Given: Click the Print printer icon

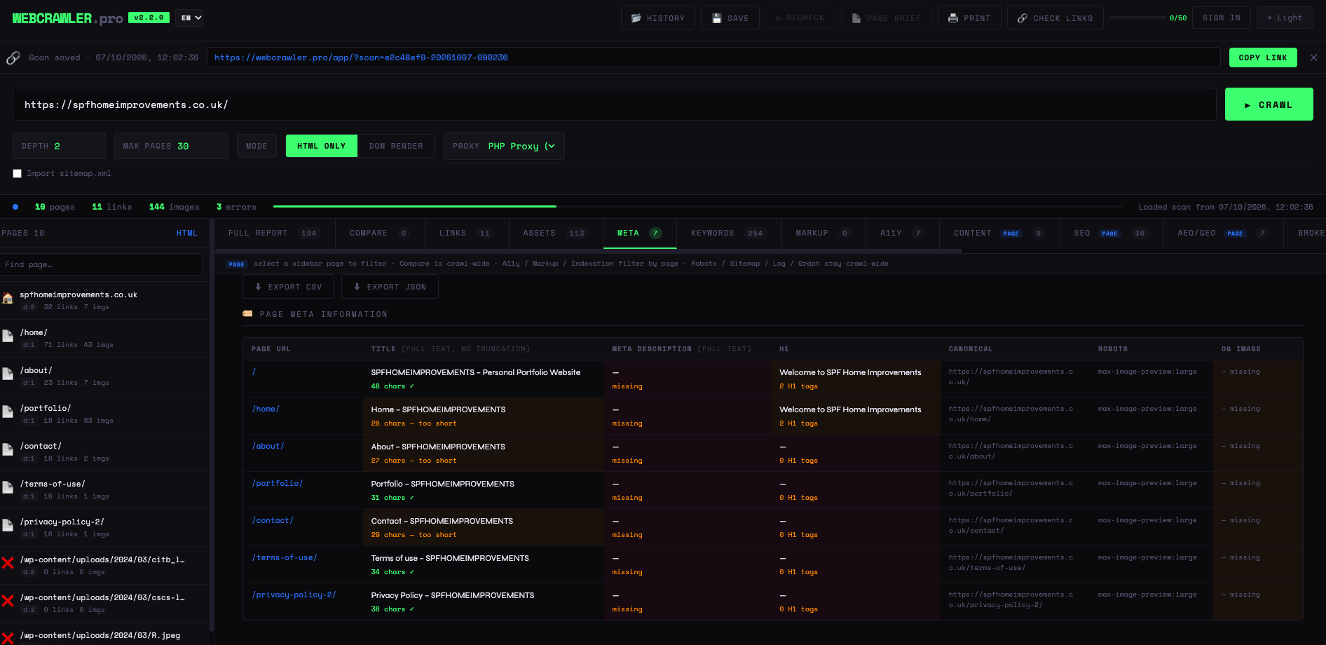Looking at the screenshot, I should 953,18.
